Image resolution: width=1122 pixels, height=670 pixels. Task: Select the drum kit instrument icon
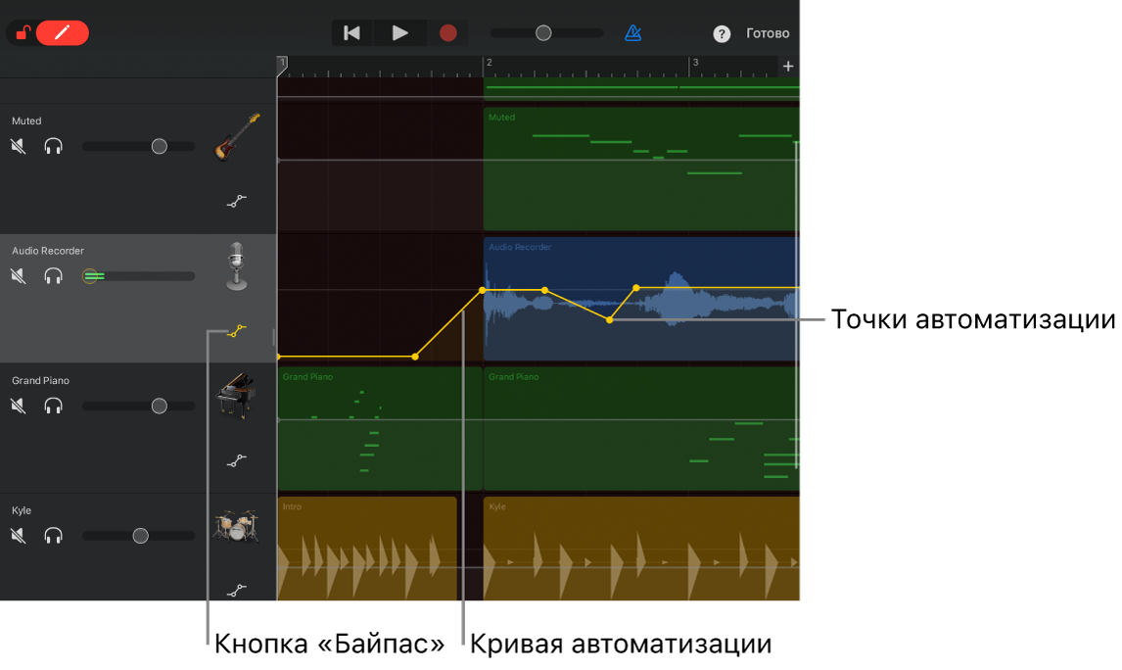coord(236,526)
